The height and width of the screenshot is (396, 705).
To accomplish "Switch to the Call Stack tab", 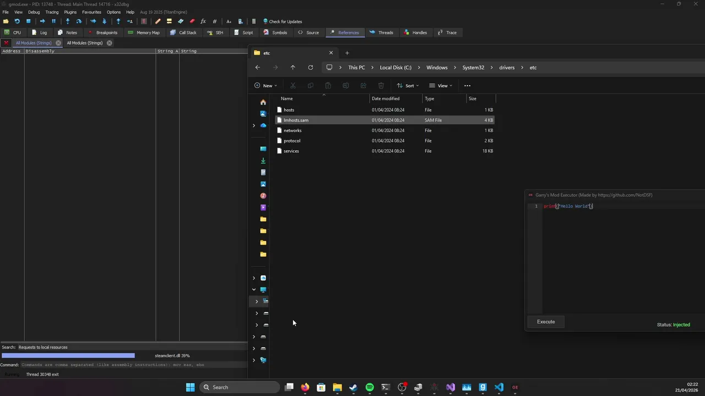I will [x=183, y=32].
